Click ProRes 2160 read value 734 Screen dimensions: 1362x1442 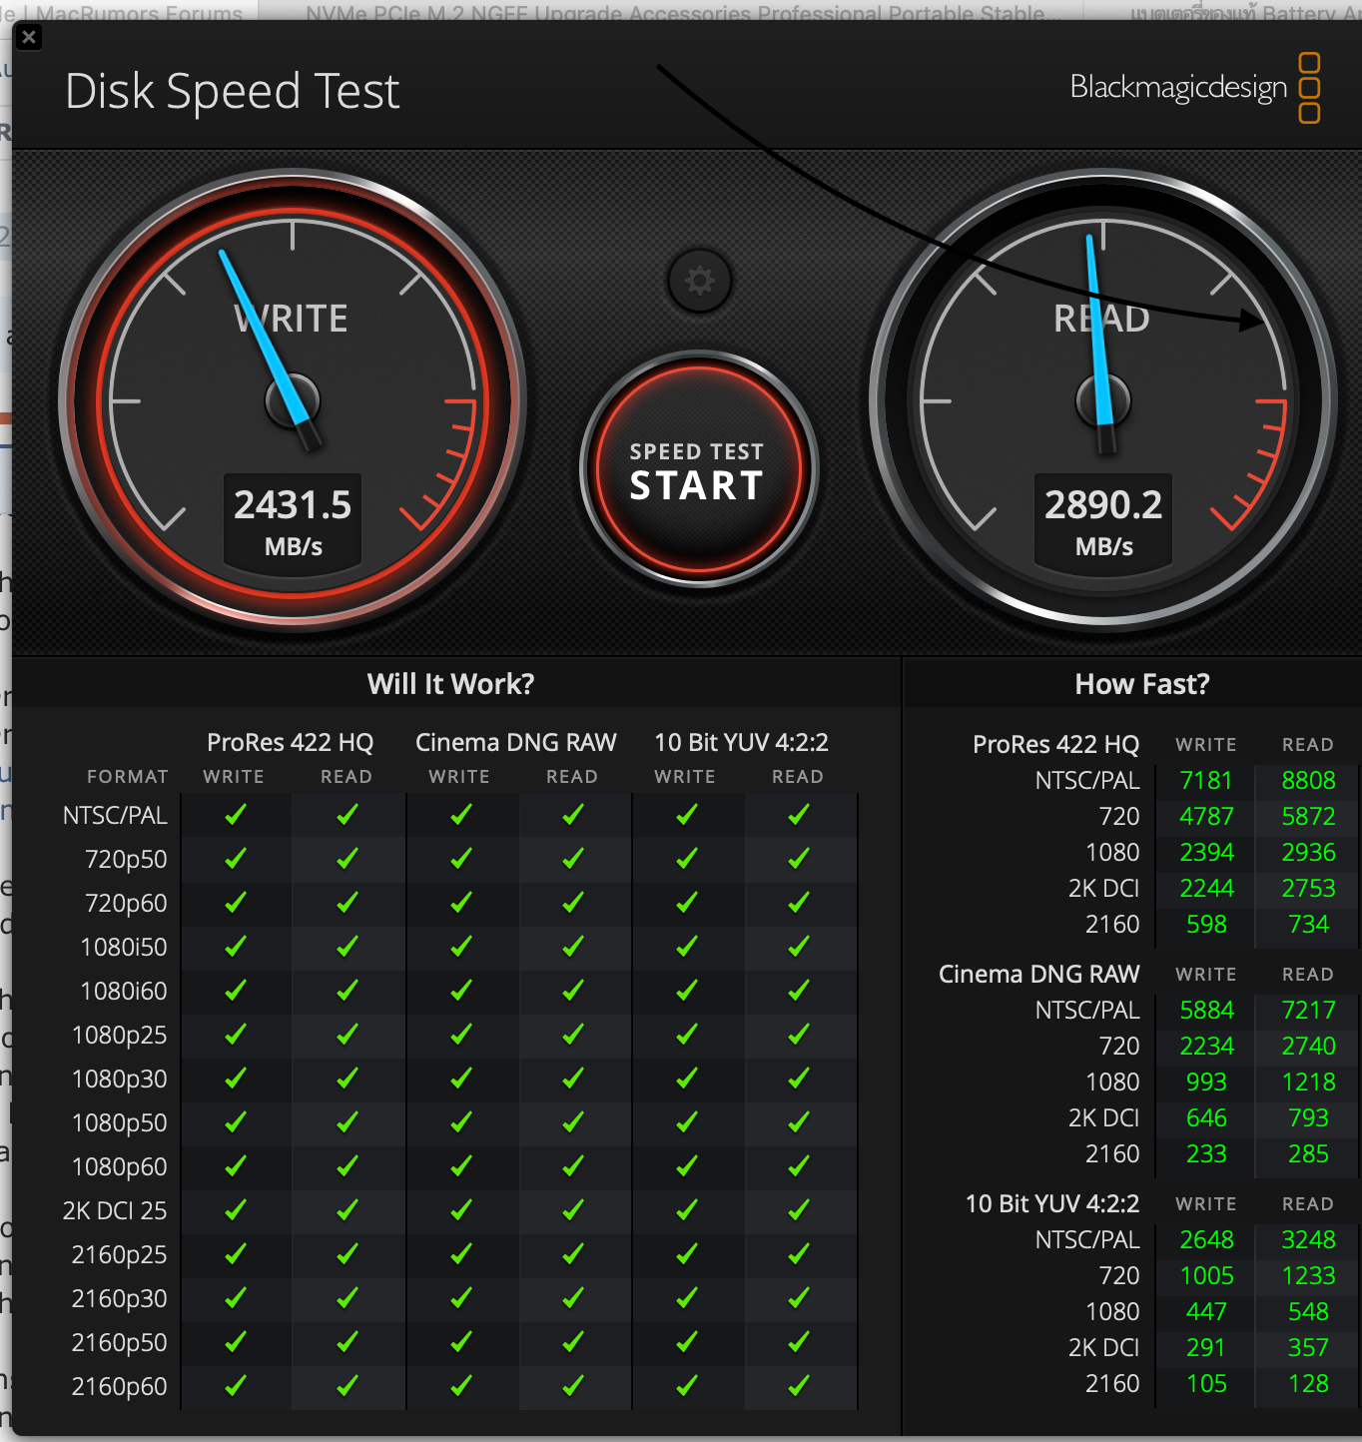pyautogui.click(x=1308, y=925)
